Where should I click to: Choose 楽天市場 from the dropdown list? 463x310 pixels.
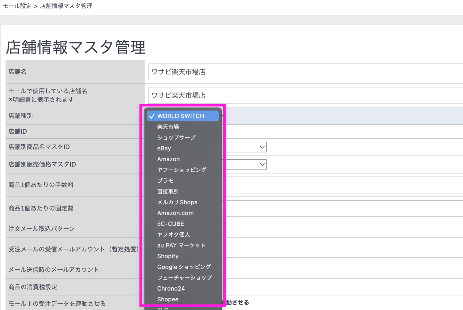[183, 127]
